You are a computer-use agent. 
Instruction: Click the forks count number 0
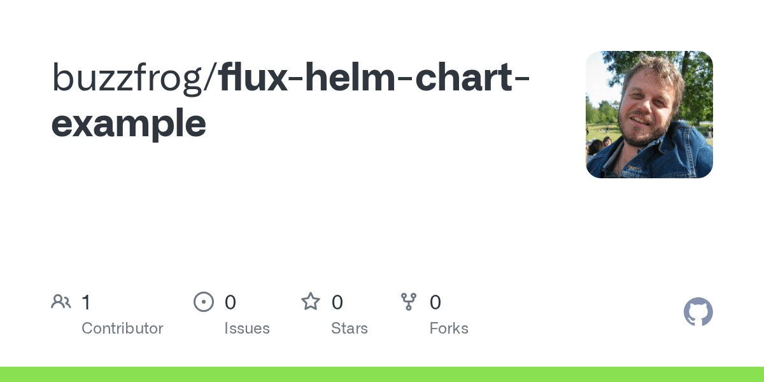pos(435,302)
